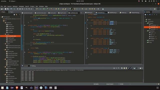
Task: Toggle Show Console When Standard Out Changes
Action: 129,68
